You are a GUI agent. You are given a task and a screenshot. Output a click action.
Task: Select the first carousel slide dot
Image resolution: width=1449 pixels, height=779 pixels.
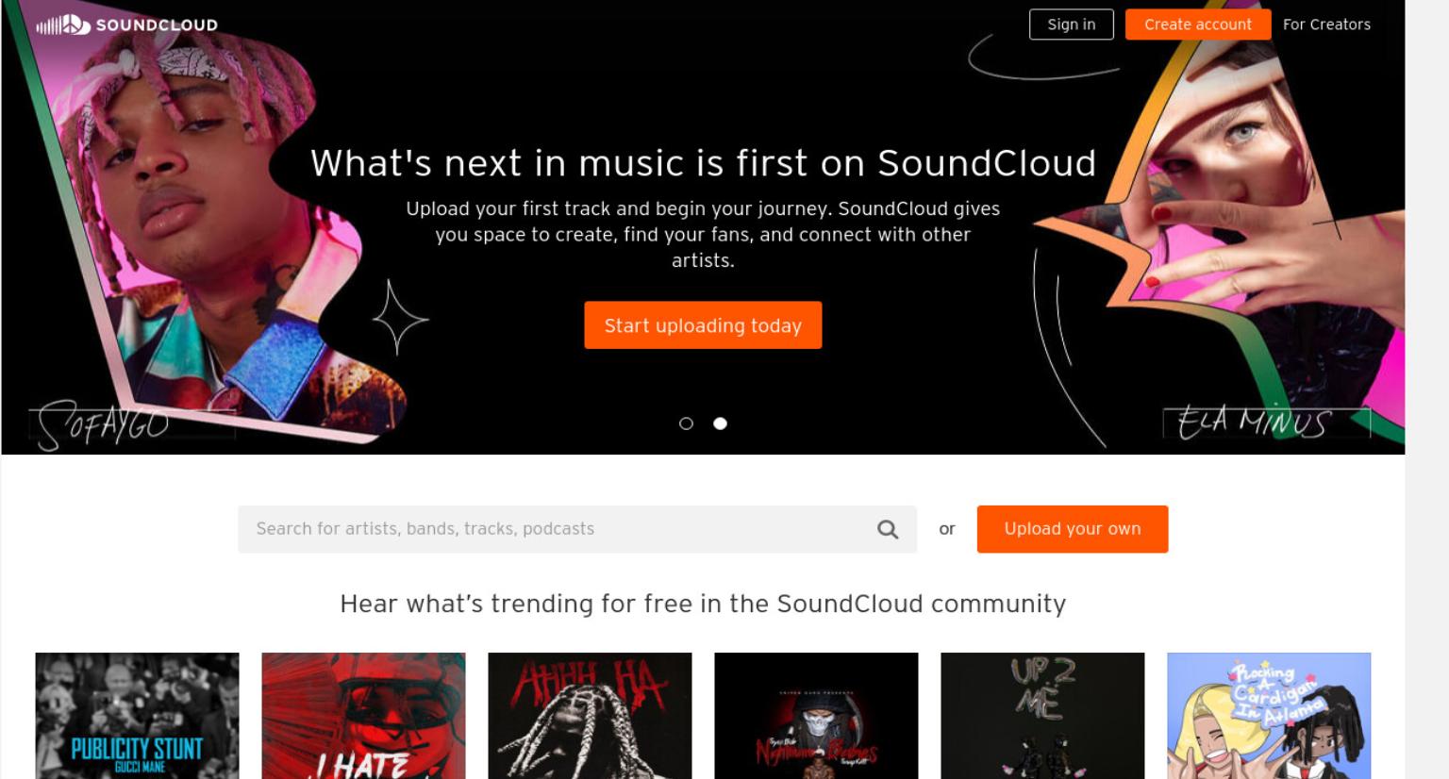click(x=686, y=423)
